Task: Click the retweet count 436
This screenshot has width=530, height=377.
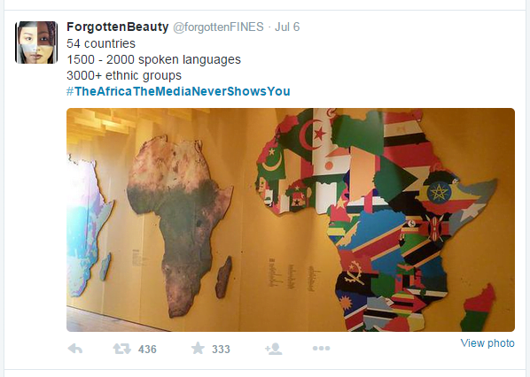Action: pyautogui.click(x=147, y=349)
